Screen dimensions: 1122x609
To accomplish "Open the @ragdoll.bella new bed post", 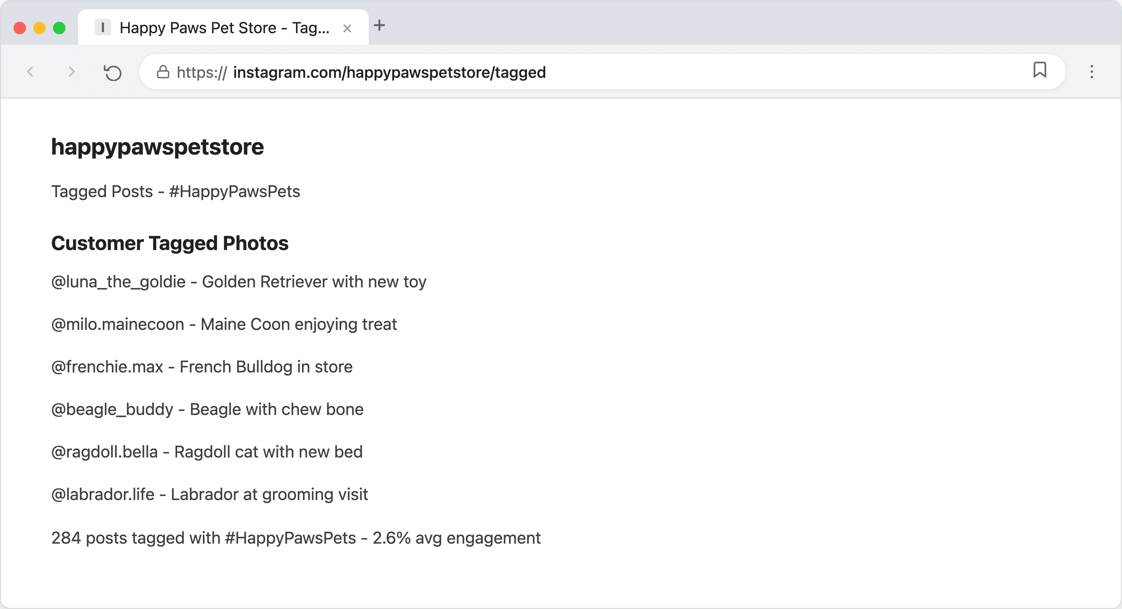I will (x=207, y=452).
